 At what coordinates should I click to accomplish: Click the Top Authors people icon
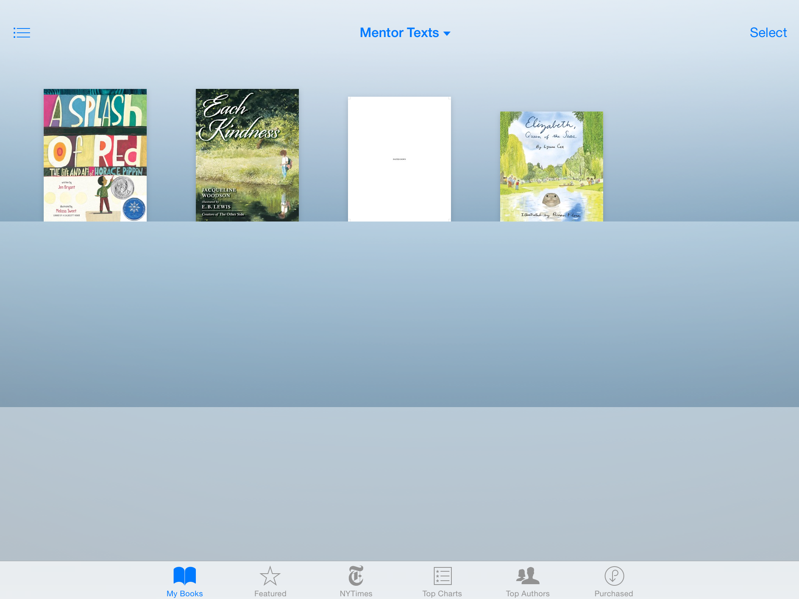(x=527, y=576)
